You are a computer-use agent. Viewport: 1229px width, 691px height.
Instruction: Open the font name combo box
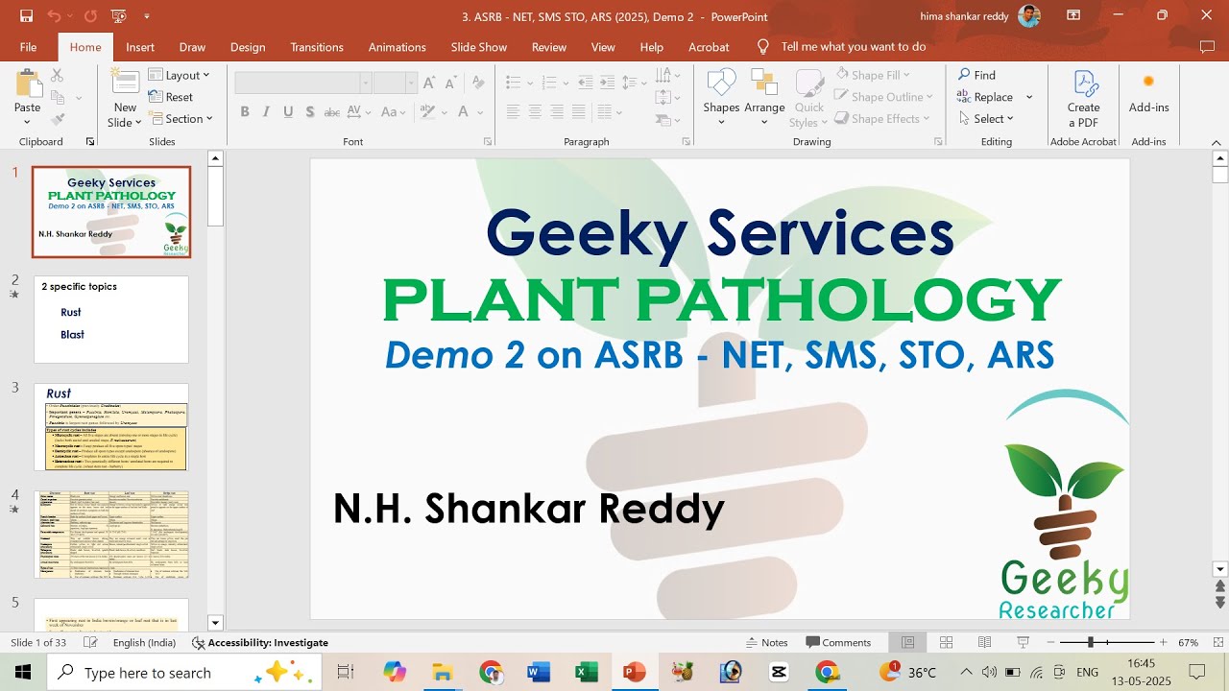(x=302, y=83)
